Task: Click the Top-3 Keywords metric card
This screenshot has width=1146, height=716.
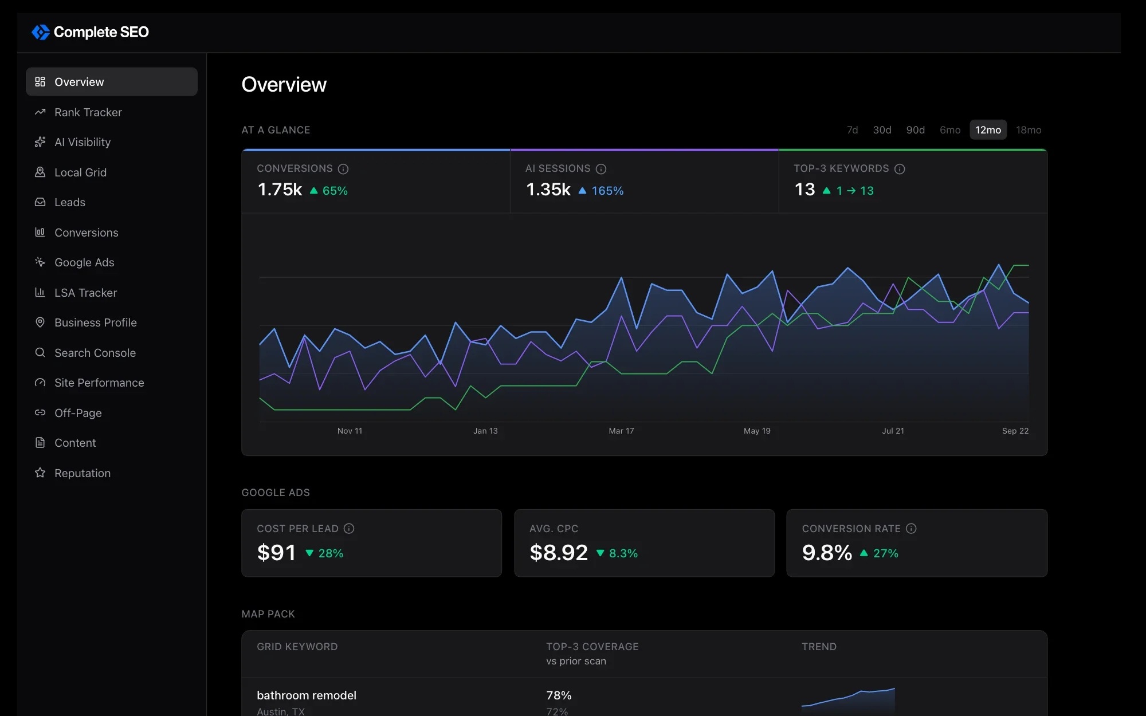Action: [x=913, y=182]
